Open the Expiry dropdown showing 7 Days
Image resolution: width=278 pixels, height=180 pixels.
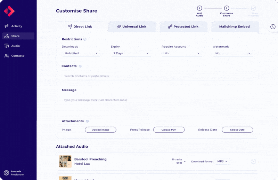(131, 53)
